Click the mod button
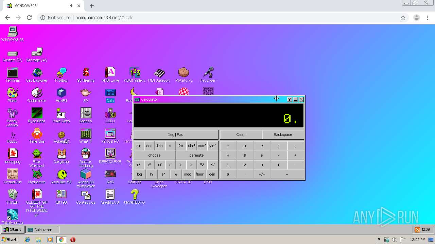 click(188, 174)
